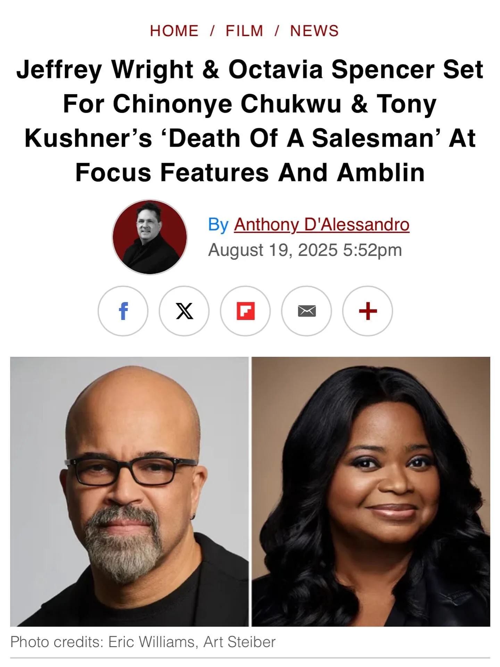Click the word 'By' before author name
The width and height of the screenshot is (500, 667).
pyautogui.click(x=218, y=224)
